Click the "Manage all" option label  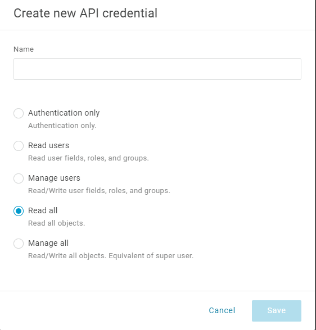(48, 243)
